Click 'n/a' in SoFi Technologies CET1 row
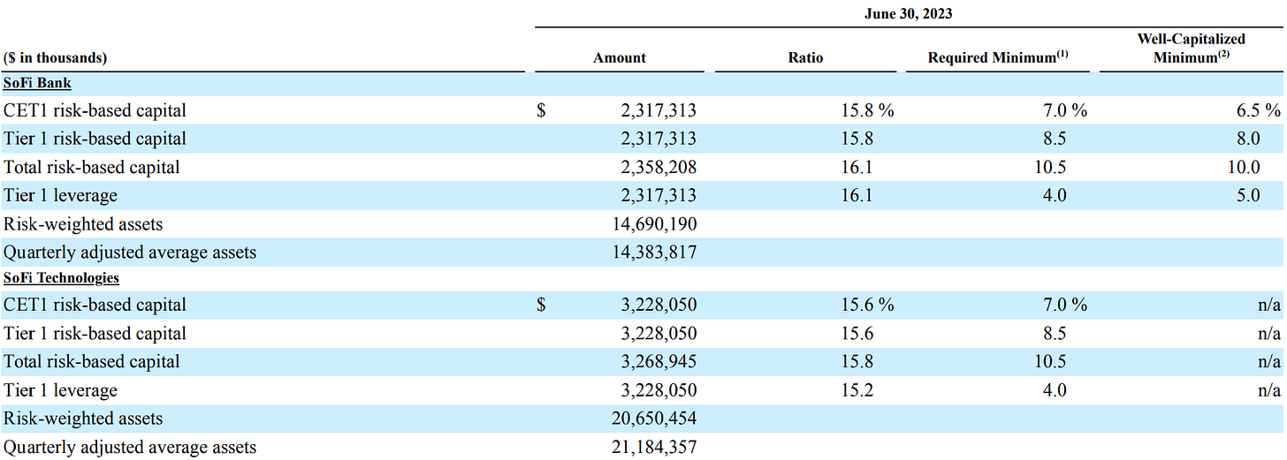 point(1270,305)
